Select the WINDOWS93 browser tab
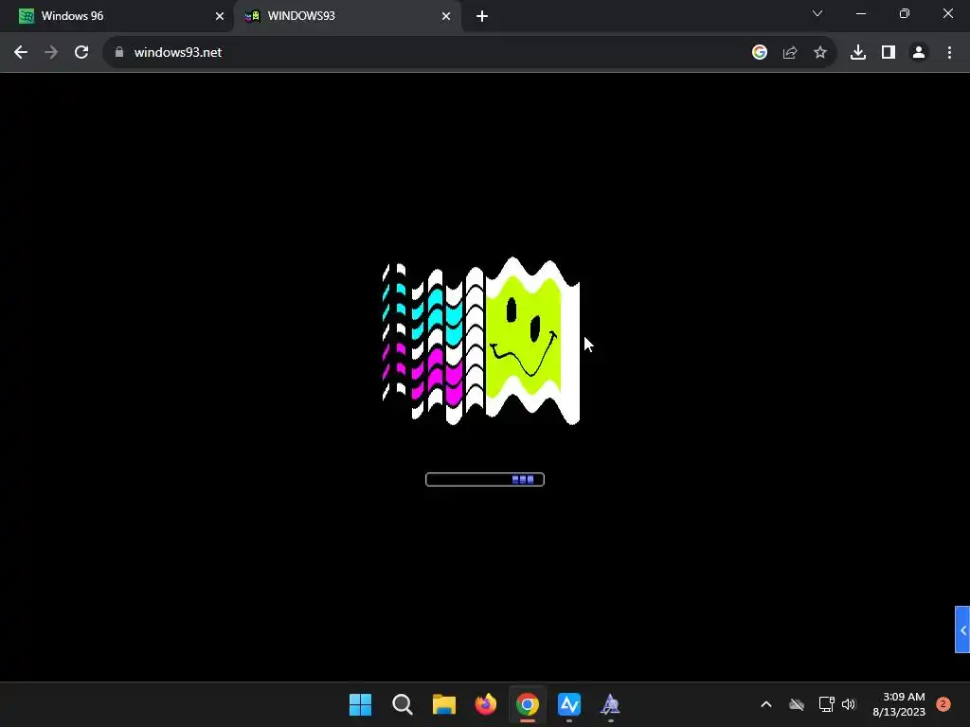The image size is (970, 727). click(x=347, y=16)
